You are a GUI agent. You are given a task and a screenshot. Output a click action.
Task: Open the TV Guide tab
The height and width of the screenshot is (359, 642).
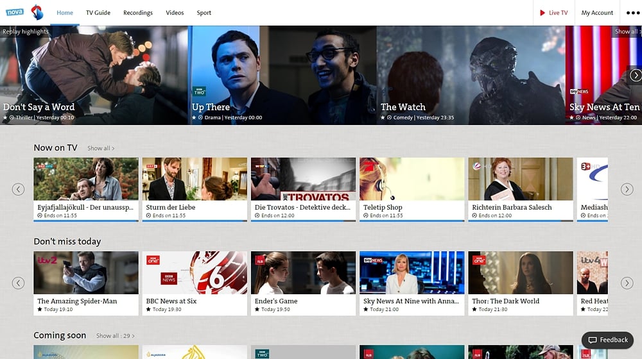[x=98, y=13]
